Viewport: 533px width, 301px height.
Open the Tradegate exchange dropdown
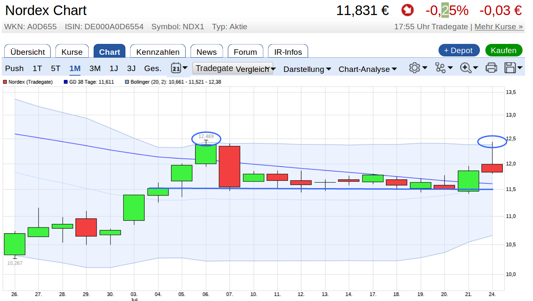[x=232, y=68]
